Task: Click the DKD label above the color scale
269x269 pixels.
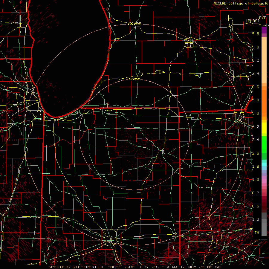Action: point(263,18)
